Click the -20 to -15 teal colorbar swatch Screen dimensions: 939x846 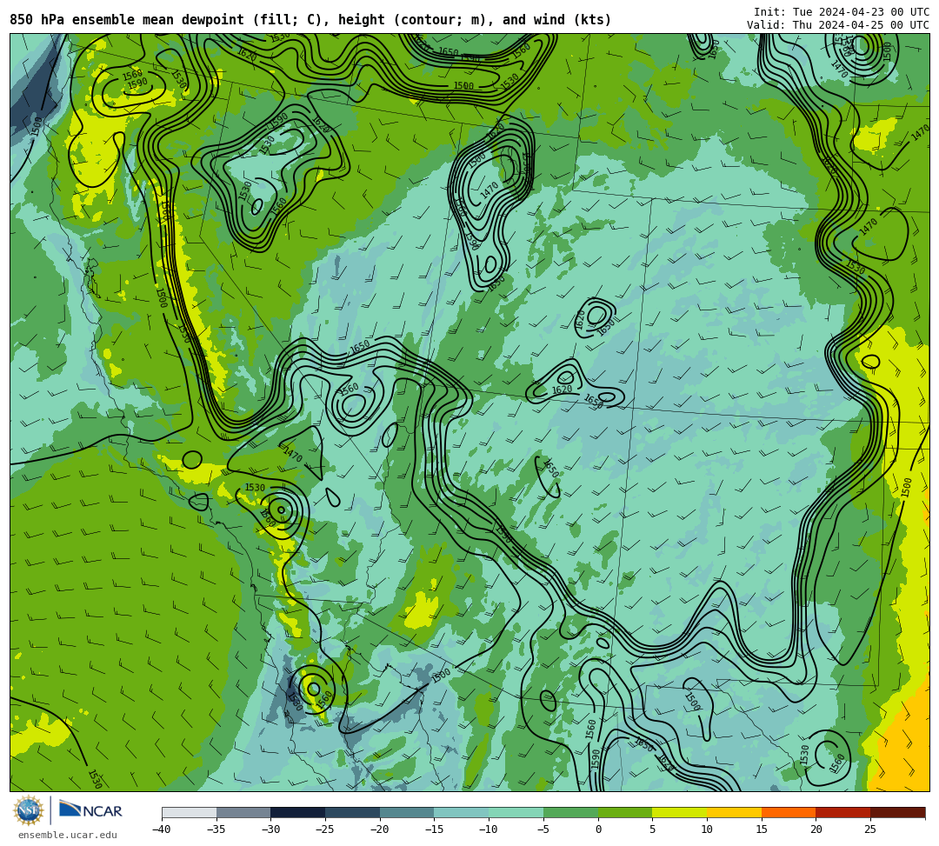point(407,812)
